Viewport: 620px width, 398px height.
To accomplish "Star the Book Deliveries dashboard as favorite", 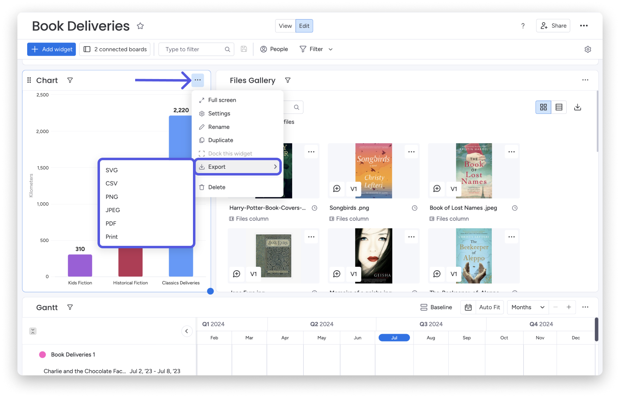I will click(140, 26).
